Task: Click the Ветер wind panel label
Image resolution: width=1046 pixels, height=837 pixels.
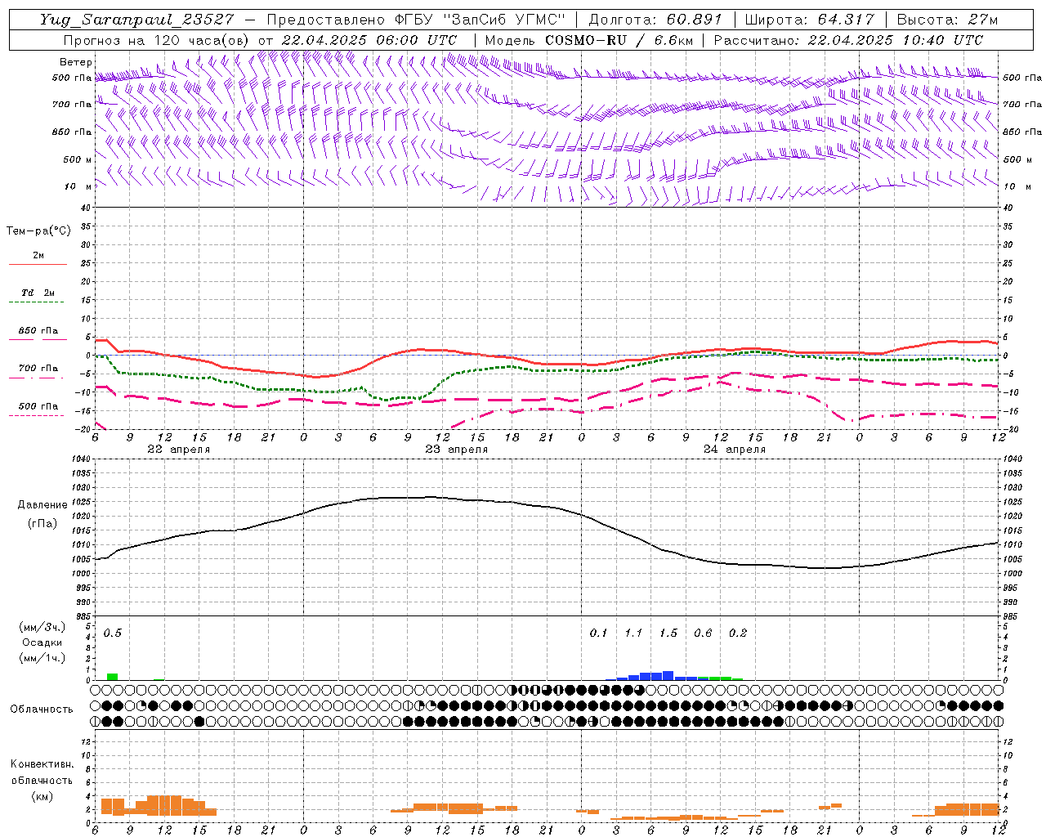Action: [x=76, y=62]
